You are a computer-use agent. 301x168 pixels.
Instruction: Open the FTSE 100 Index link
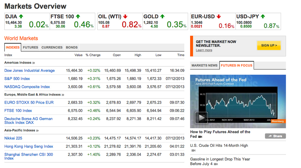18,111
